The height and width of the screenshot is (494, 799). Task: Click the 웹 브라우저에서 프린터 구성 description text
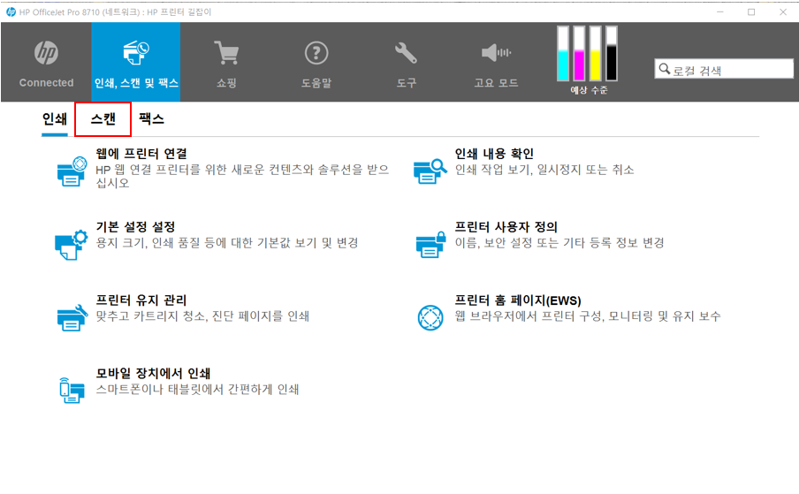click(x=588, y=316)
